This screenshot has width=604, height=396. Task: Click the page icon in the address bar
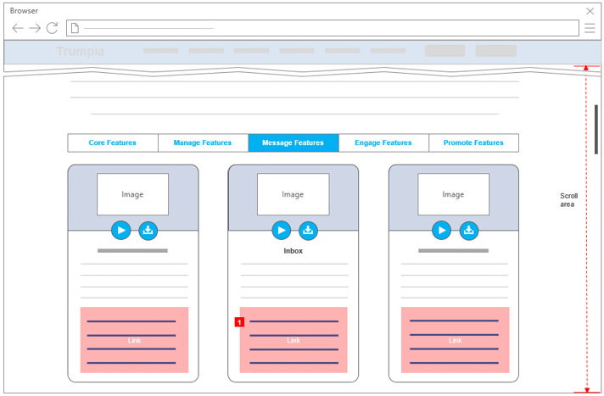coord(75,28)
